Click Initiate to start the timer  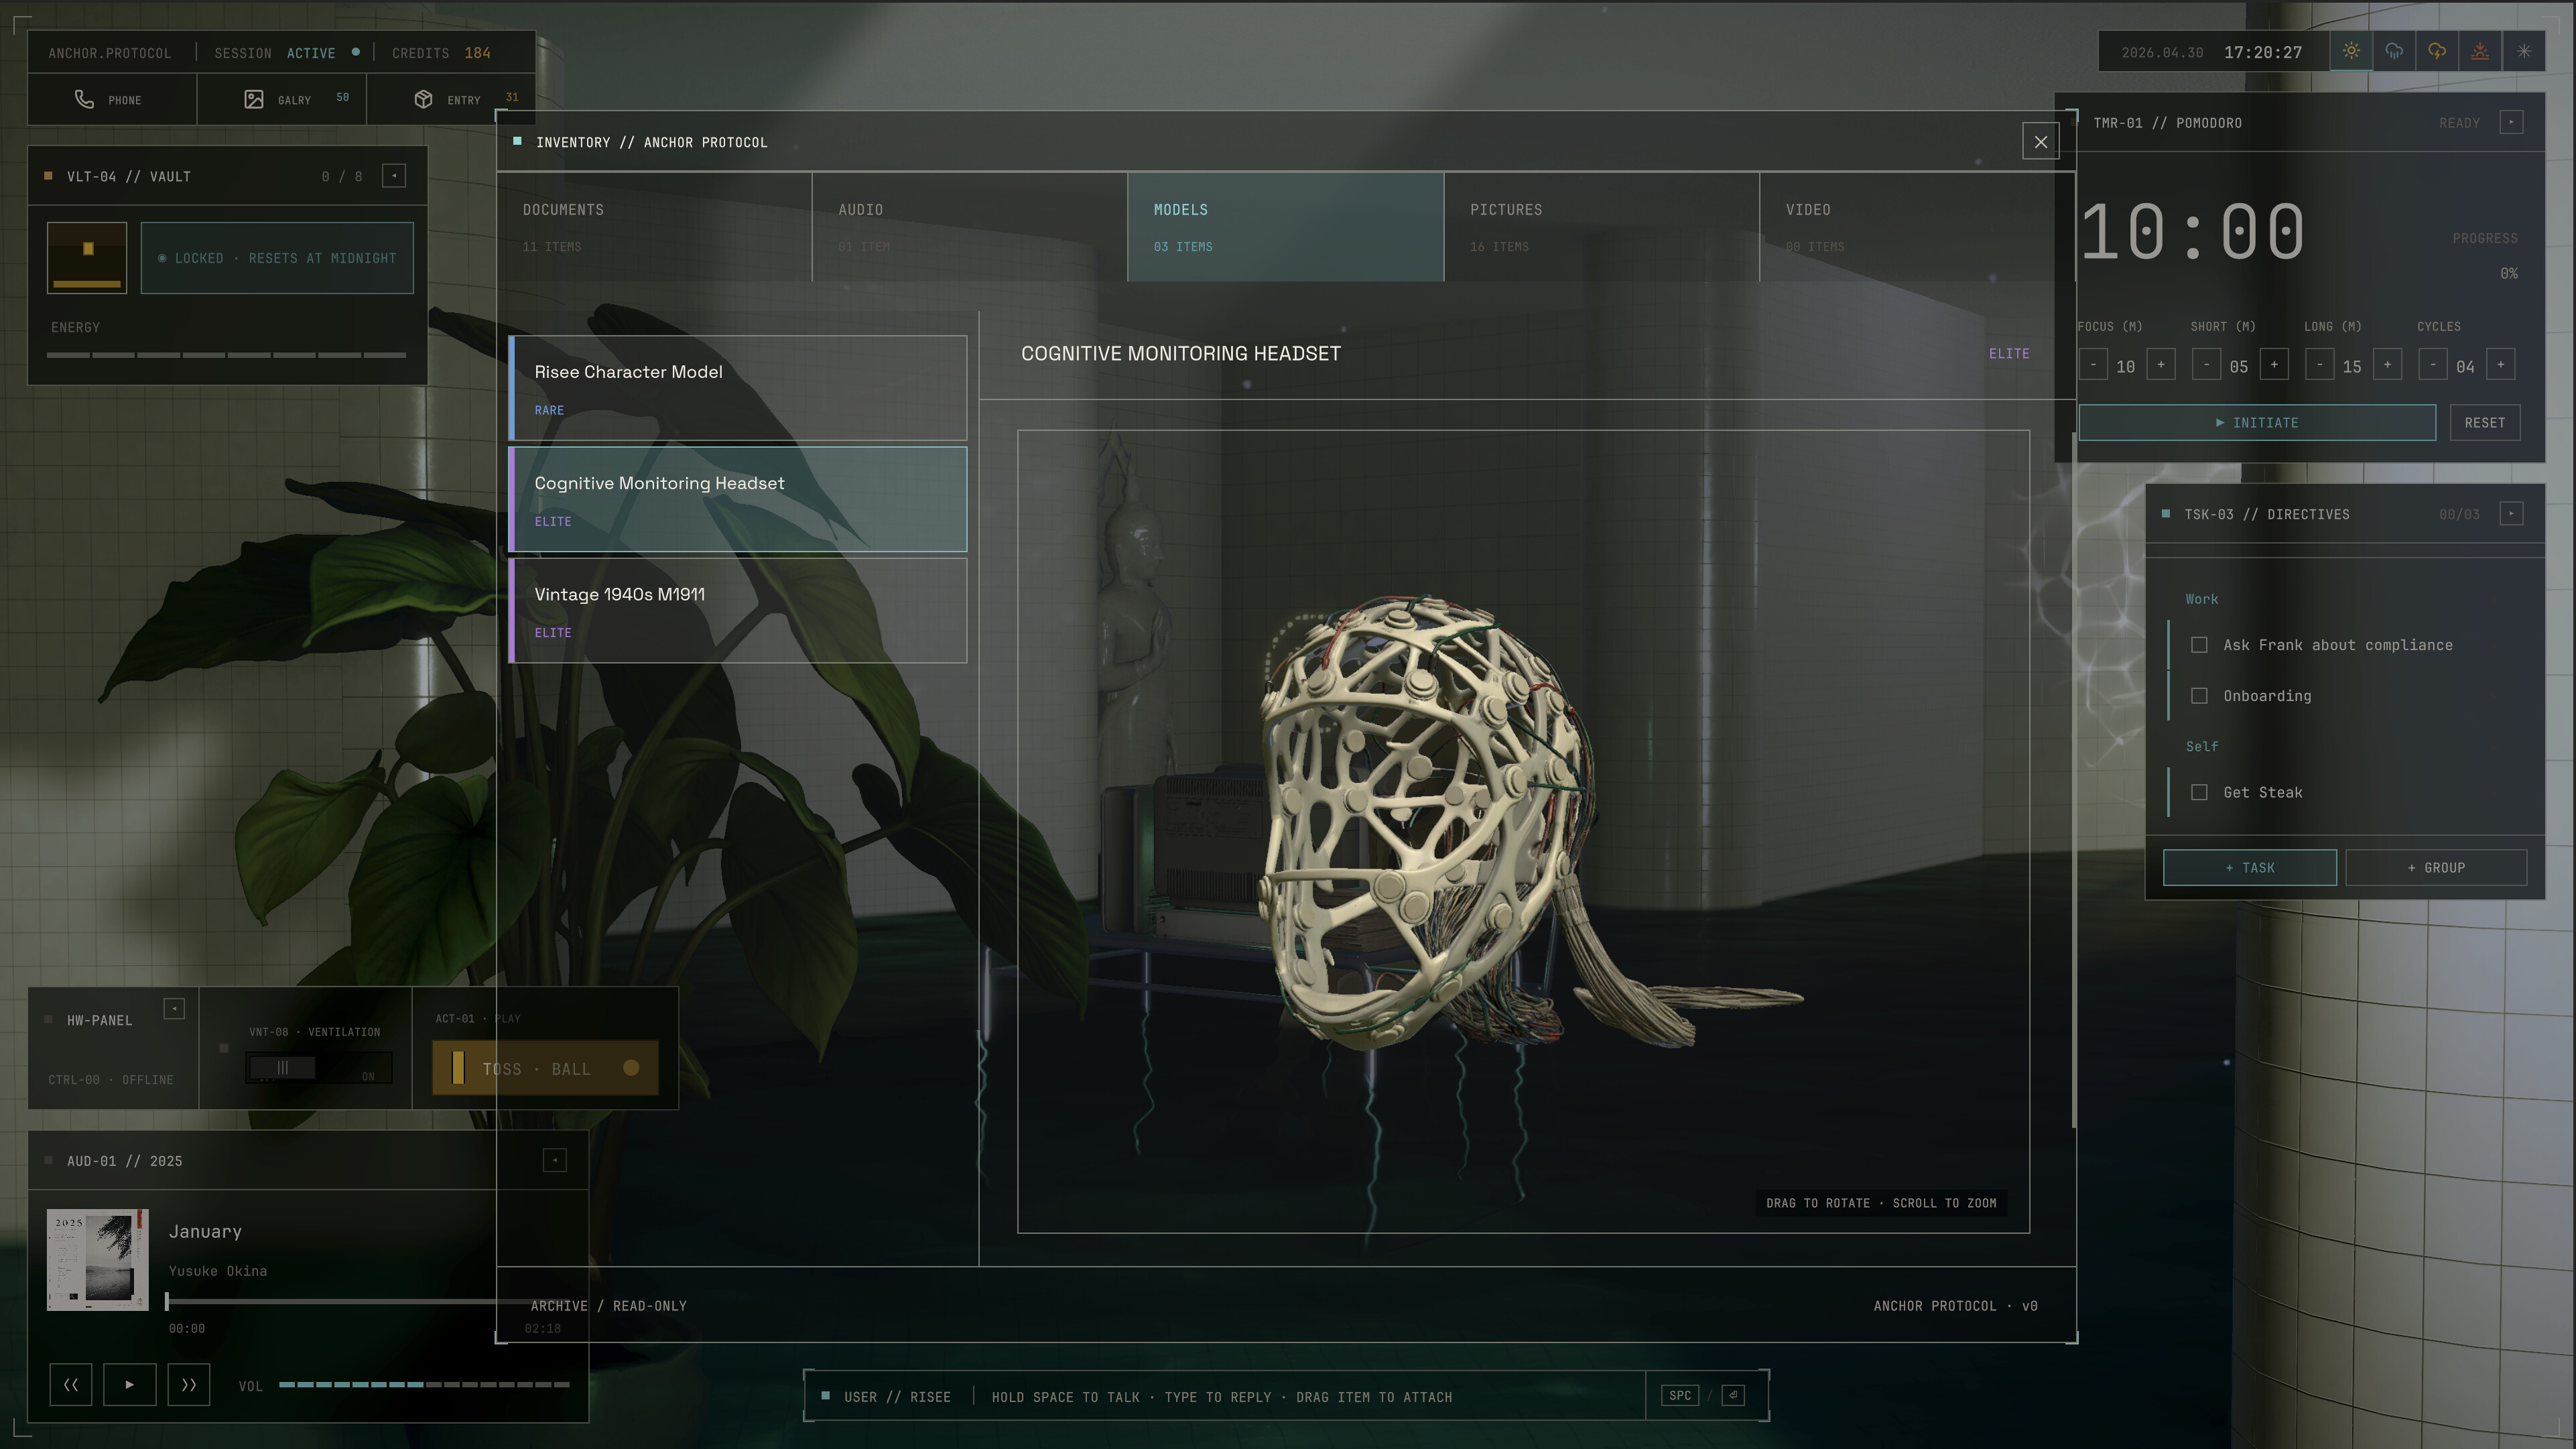[2257, 422]
